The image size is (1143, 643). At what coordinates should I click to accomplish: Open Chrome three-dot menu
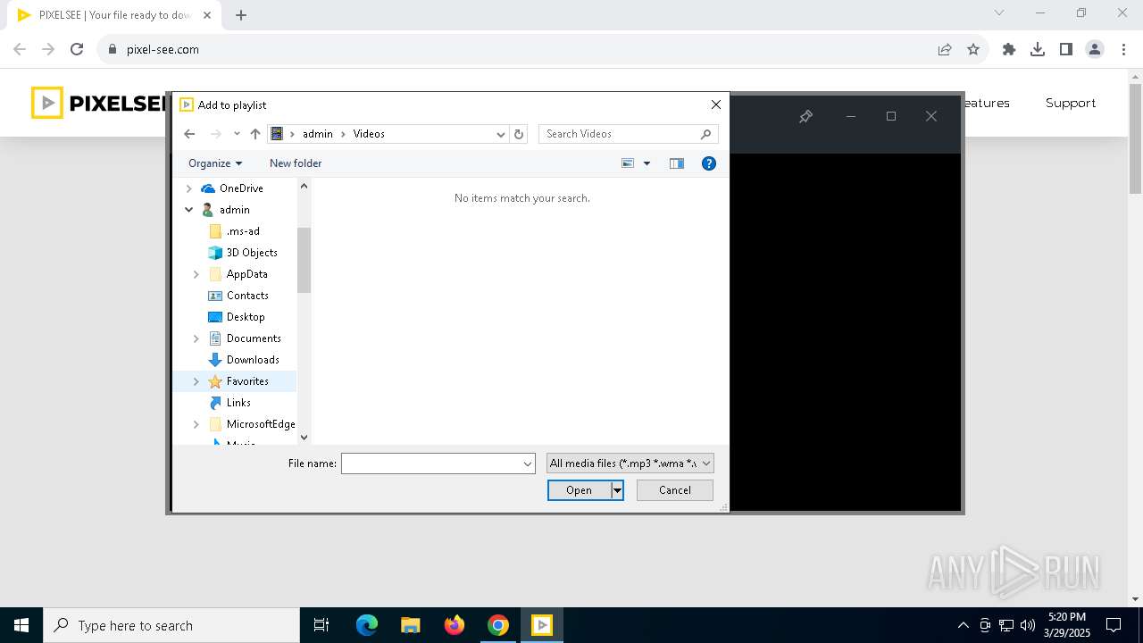tap(1123, 49)
